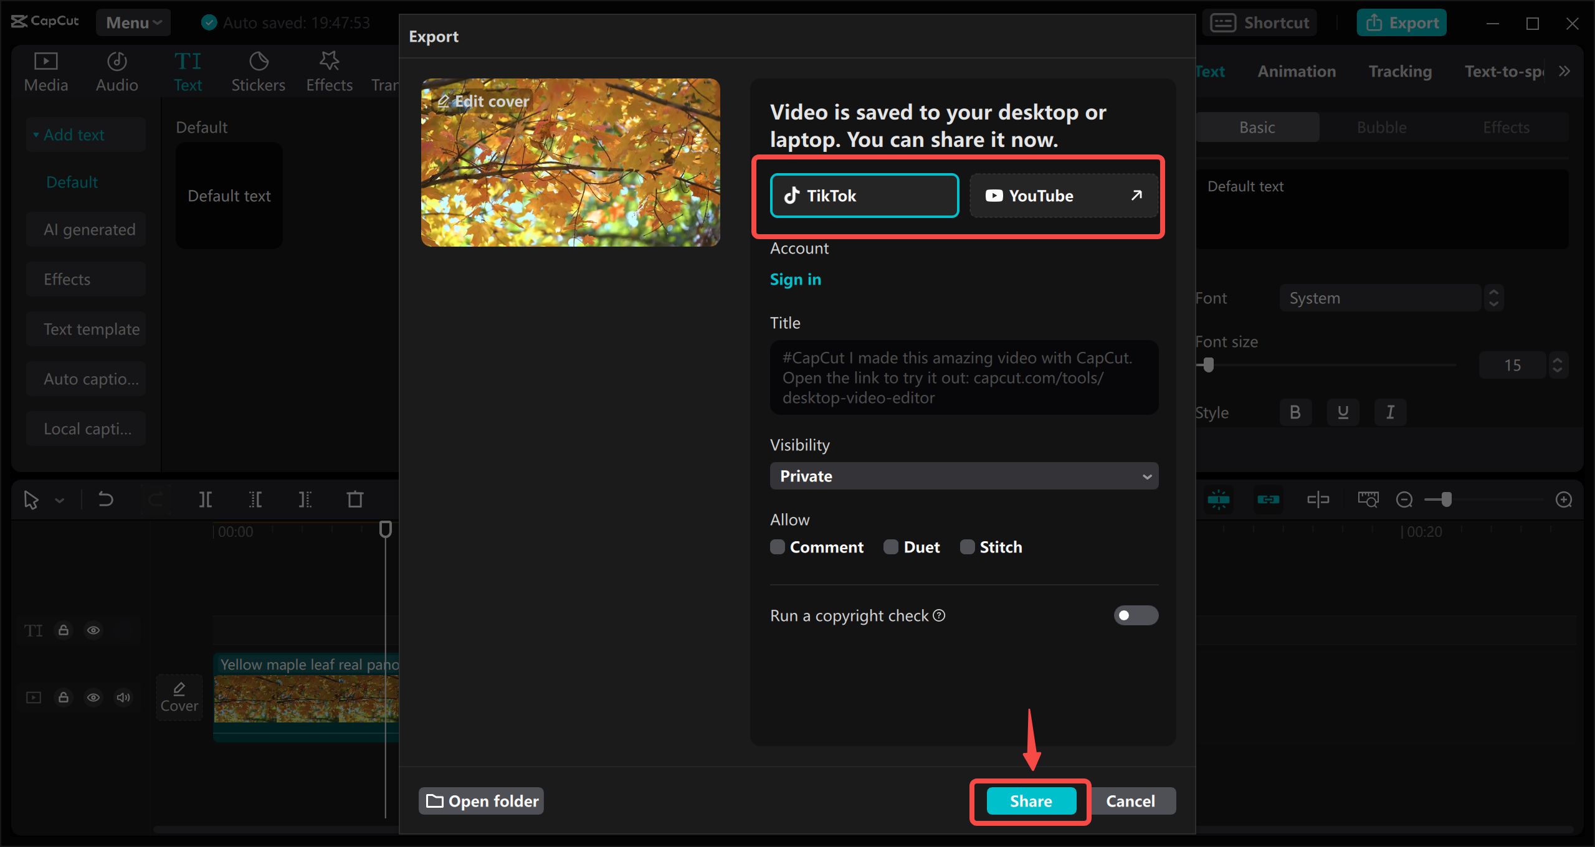Undo the last action
This screenshot has width=1595, height=847.
[x=106, y=499]
